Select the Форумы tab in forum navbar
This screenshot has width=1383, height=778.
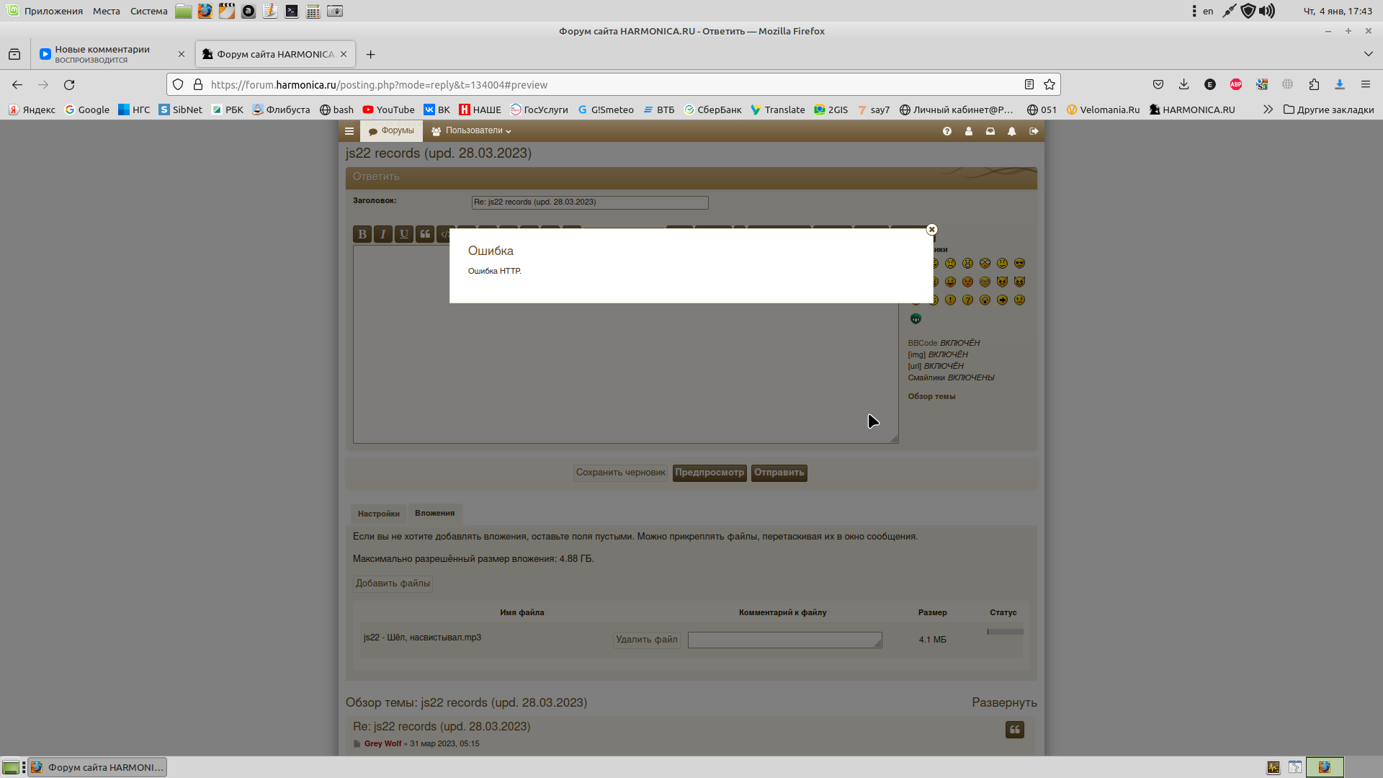click(391, 131)
